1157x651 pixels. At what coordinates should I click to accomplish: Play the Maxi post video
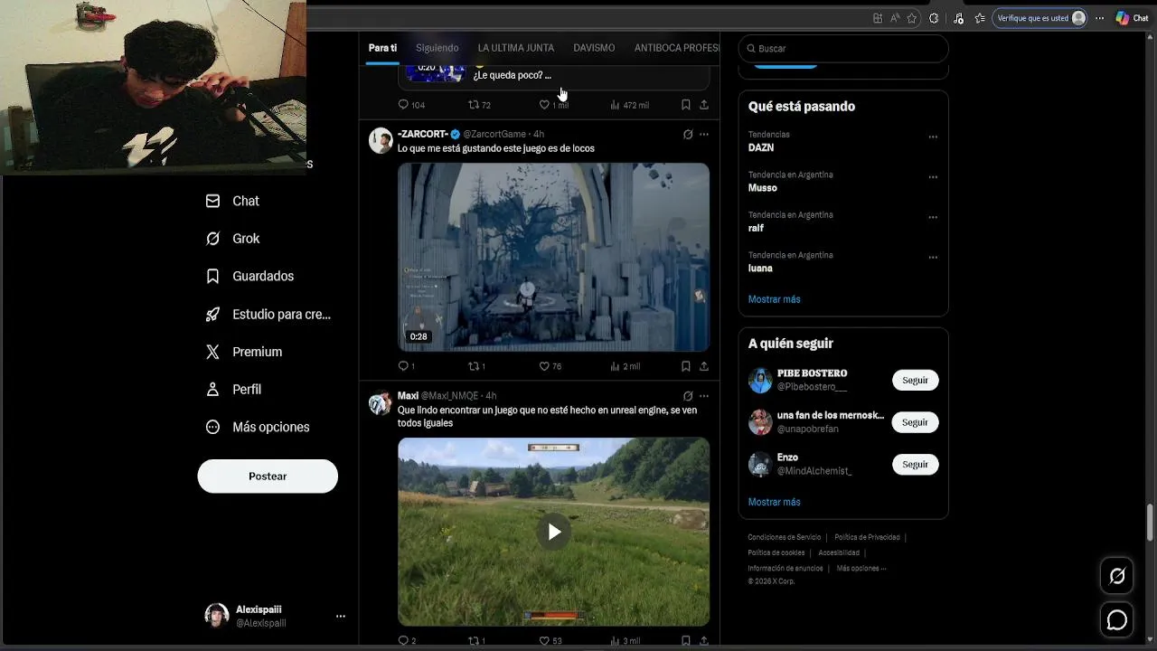(554, 532)
